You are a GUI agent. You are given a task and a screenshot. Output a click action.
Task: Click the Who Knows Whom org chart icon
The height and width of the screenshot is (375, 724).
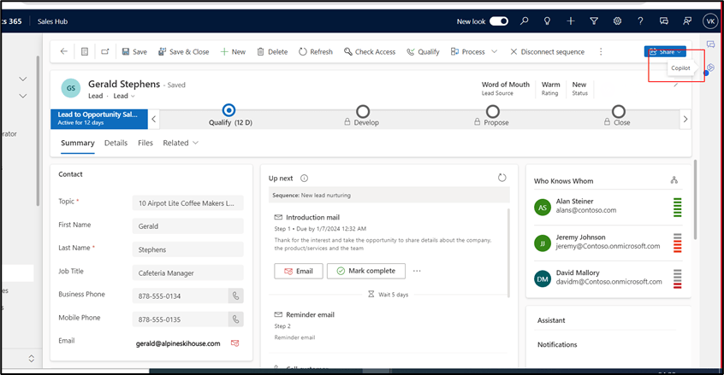tap(674, 180)
